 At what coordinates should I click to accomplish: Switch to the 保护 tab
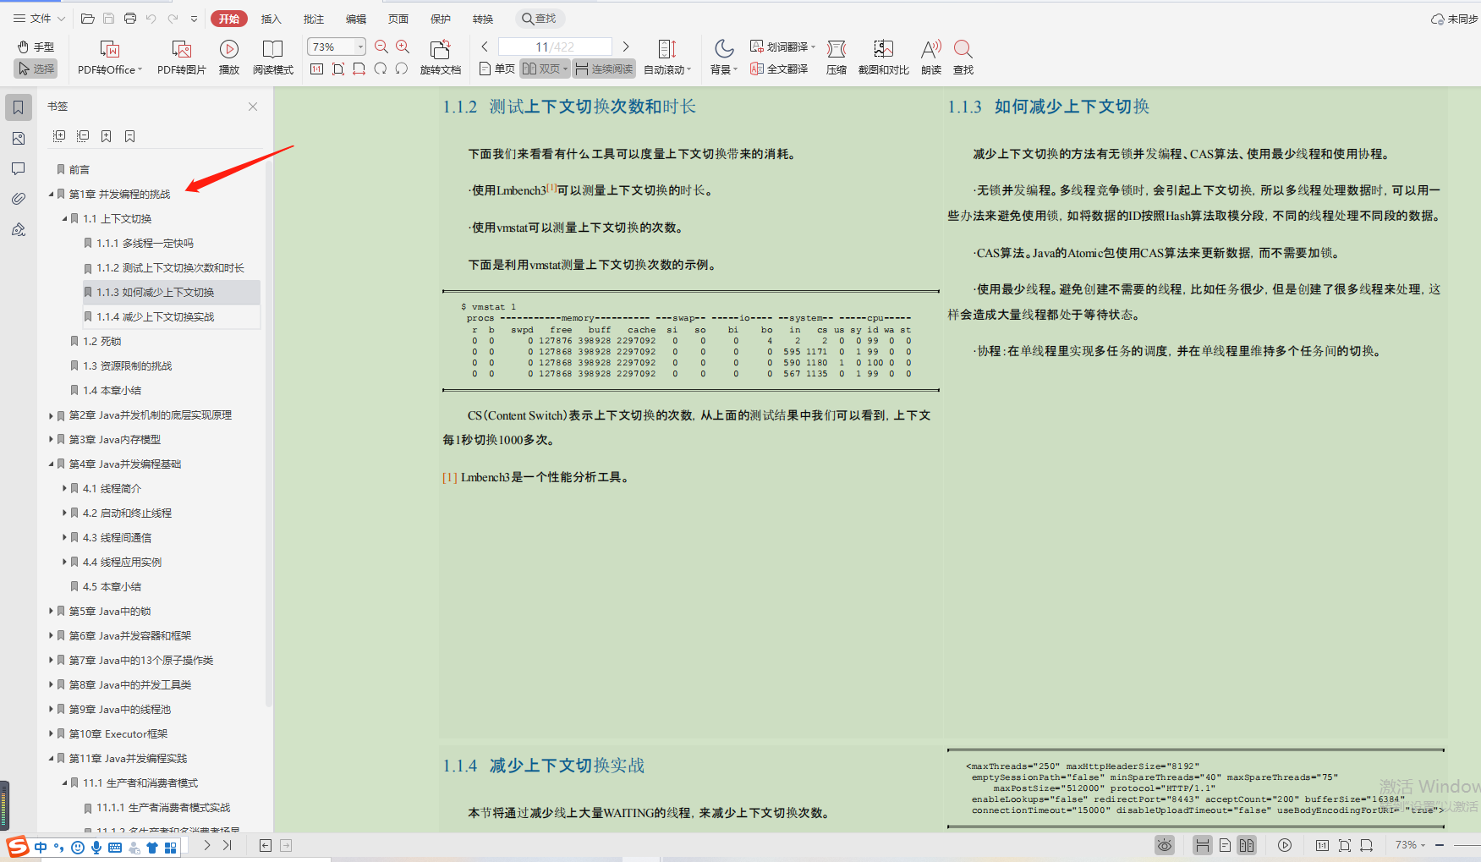441,19
